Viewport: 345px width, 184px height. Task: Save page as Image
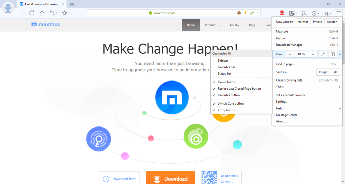coord(323,72)
